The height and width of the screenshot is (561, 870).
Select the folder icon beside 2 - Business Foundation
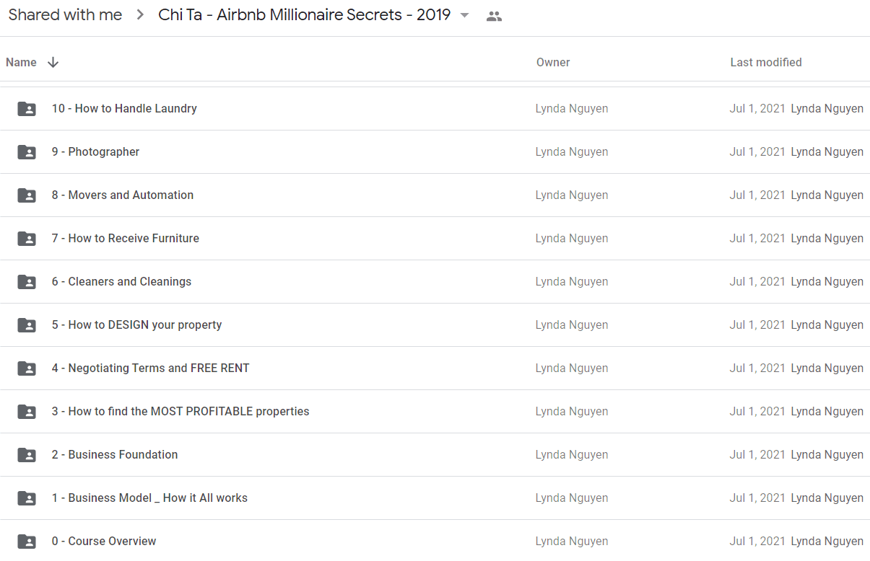[x=27, y=455]
